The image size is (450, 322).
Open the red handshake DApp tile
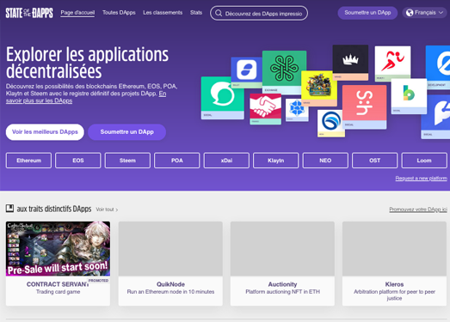pyautogui.click(x=266, y=109)
